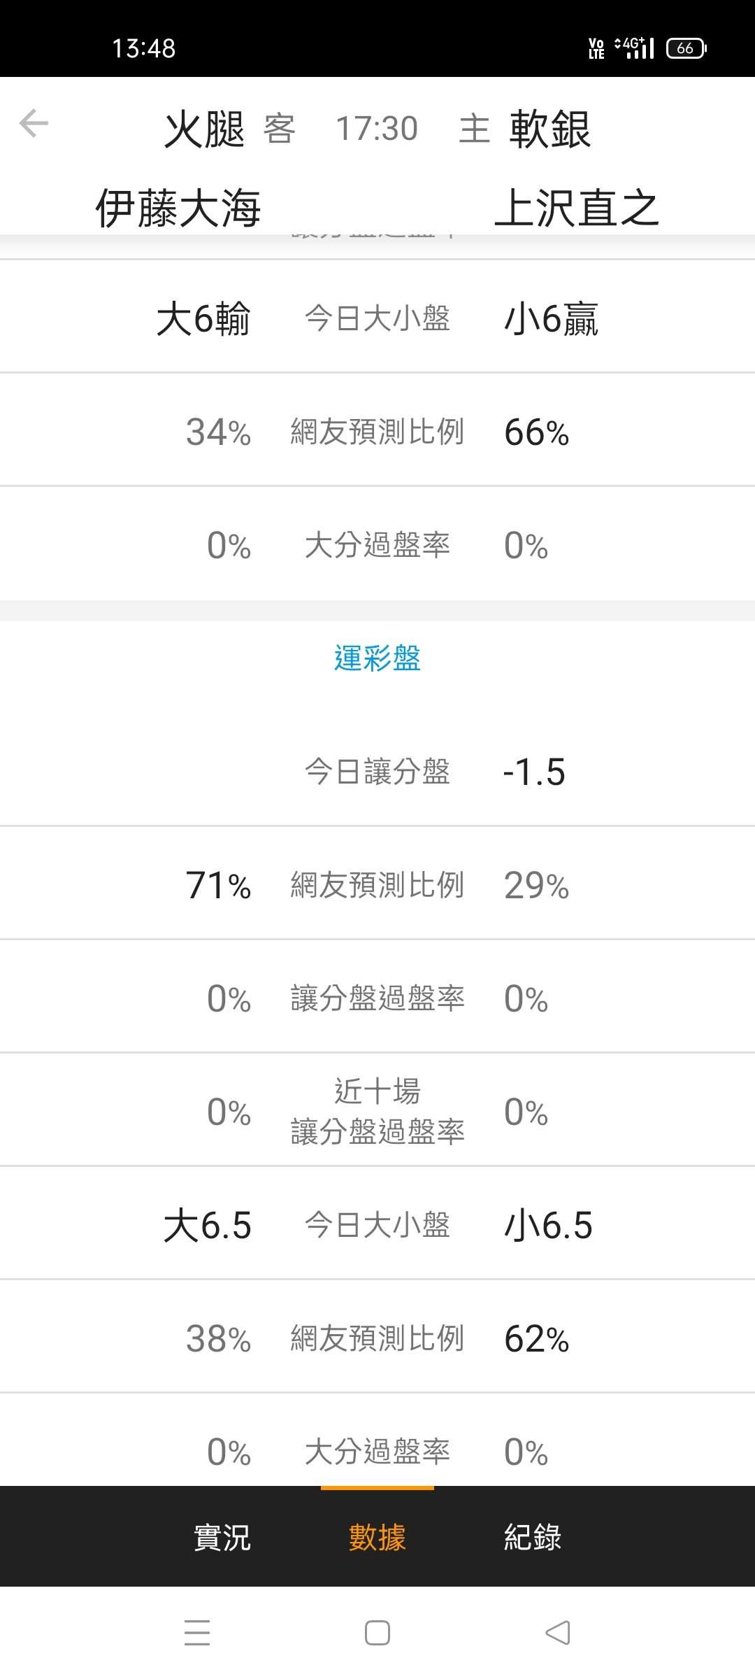Tap the 大6.5 over option
The width and height of the screenshot is (755, 1679).
(x=207, y=1226)
